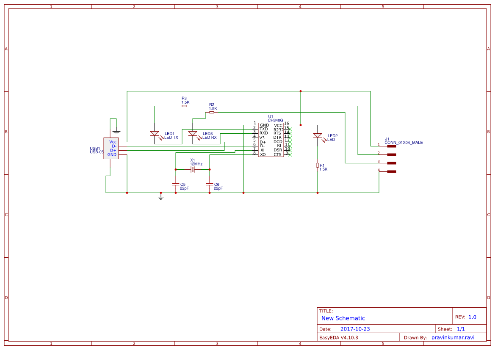Select the R2 resistor symbol
Viewport: 495px width, 350px height.
(212, 112)
